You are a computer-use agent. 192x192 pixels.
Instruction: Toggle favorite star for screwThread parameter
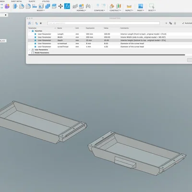(x=36, y=47)
